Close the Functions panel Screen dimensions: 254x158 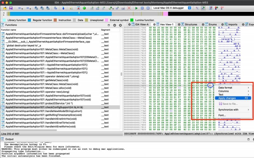(x=120, y=25)
